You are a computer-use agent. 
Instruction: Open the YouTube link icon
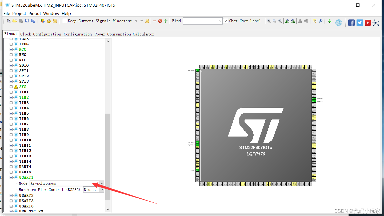click(x=368, y=23)
